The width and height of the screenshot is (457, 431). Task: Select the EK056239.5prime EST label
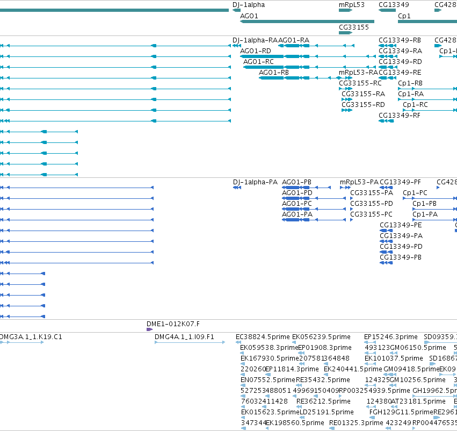coord(321,337)
